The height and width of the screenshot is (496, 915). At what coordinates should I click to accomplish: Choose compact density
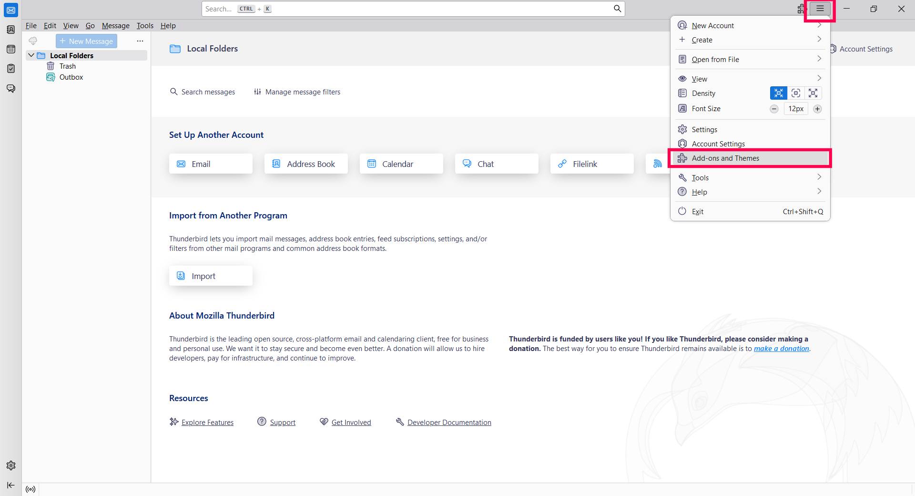click(779, 93)
